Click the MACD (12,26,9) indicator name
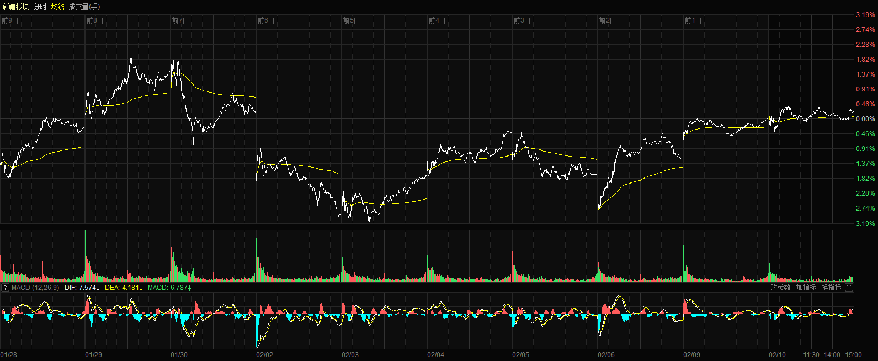Viewport: 878px width, 361px height. [35, 288]
